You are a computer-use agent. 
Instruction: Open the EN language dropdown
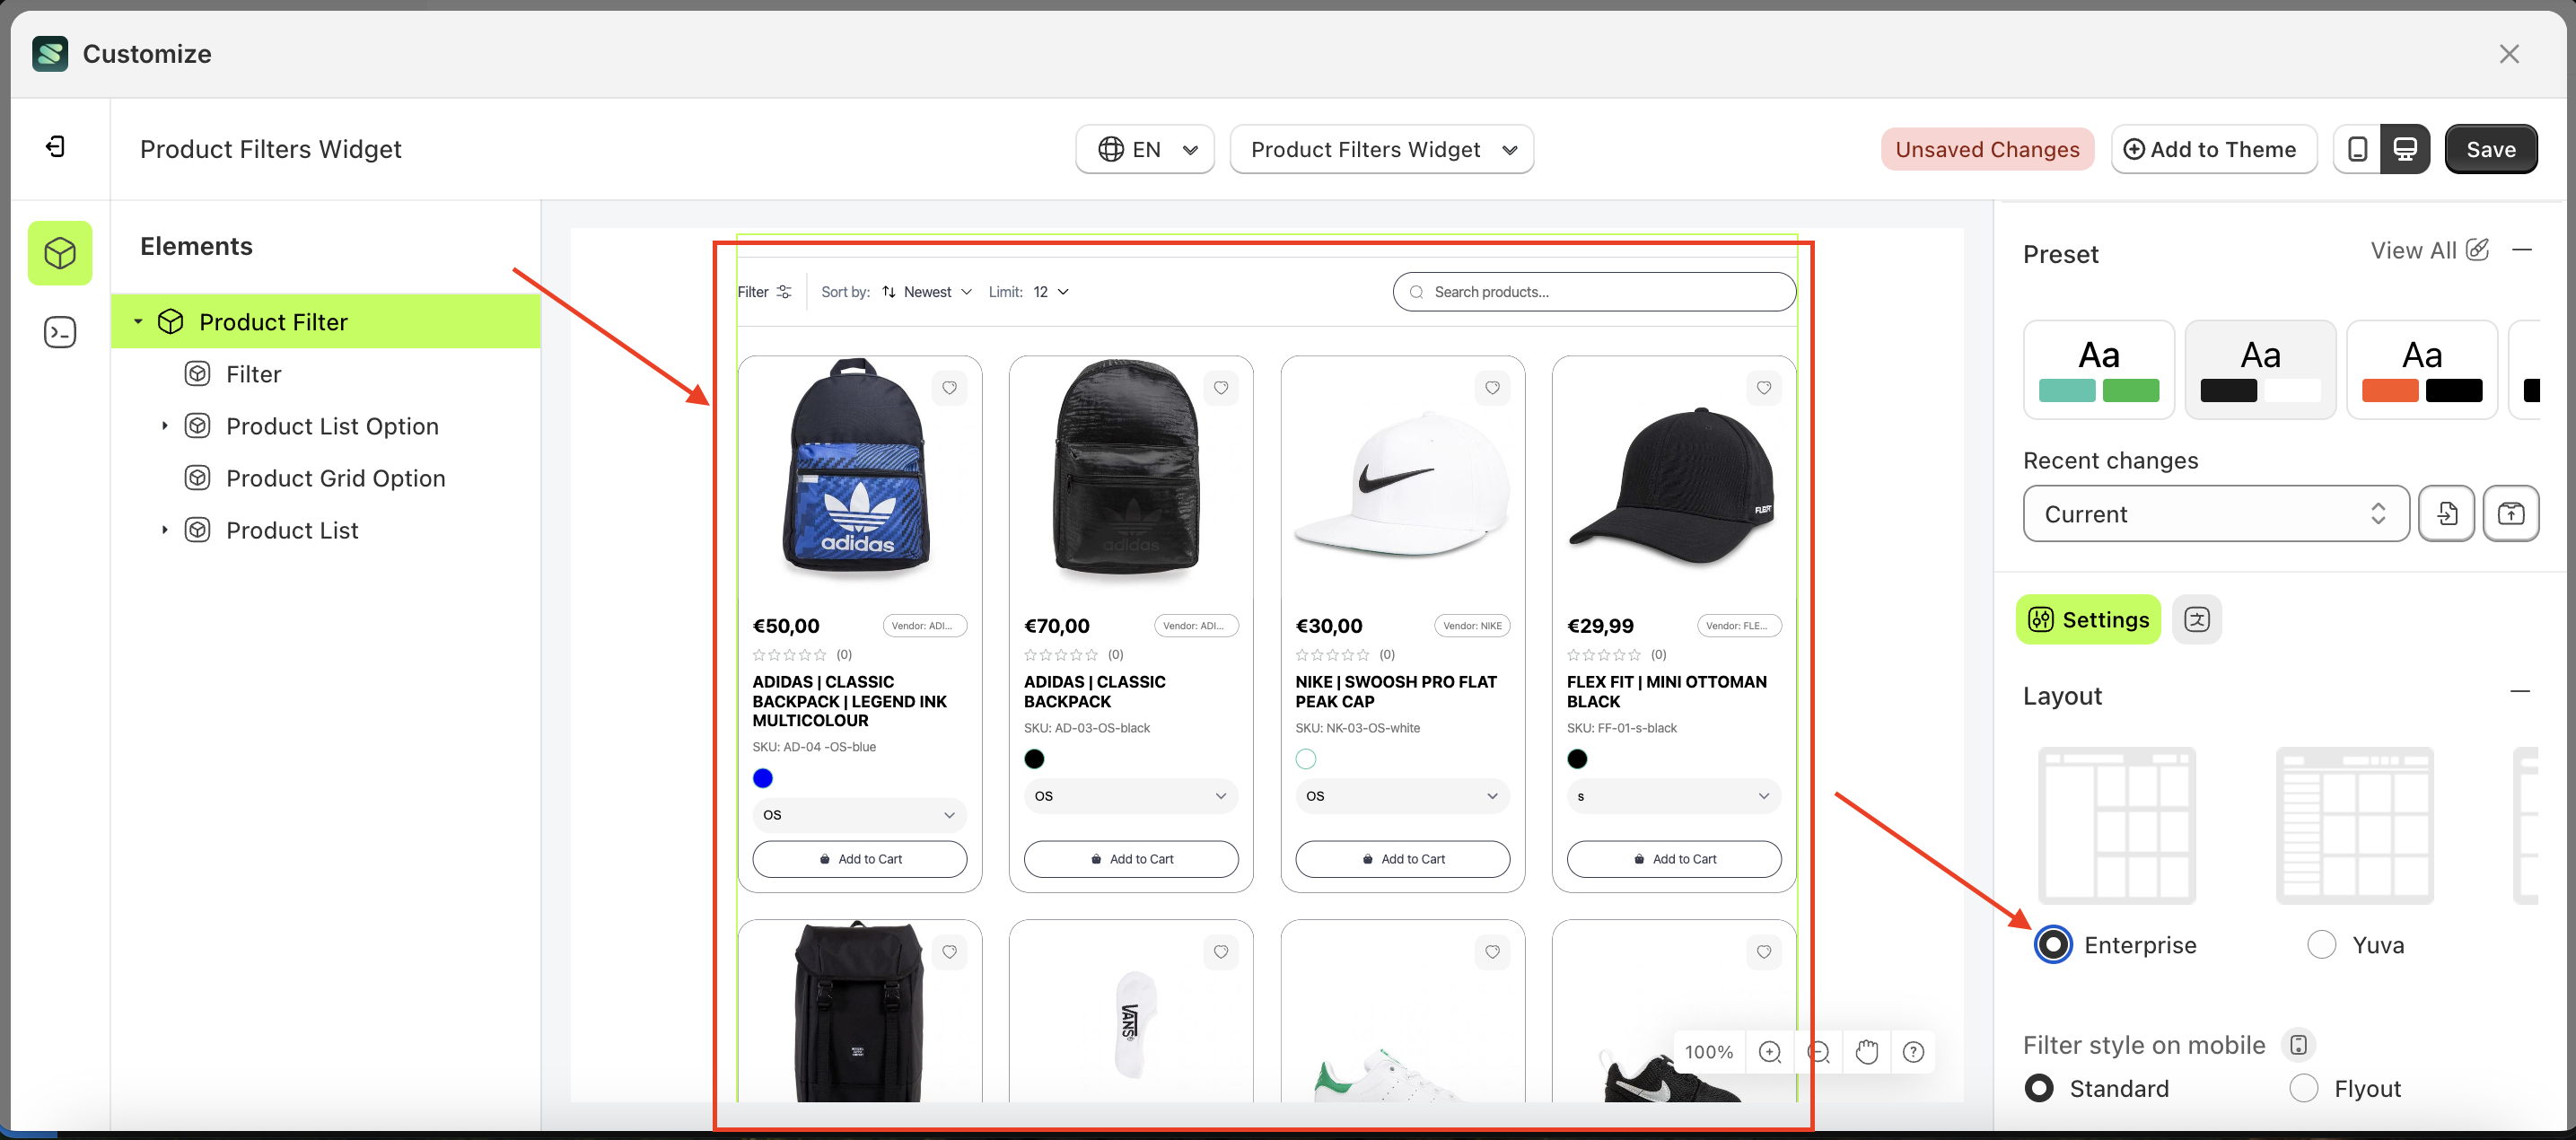click(1145, 149)
